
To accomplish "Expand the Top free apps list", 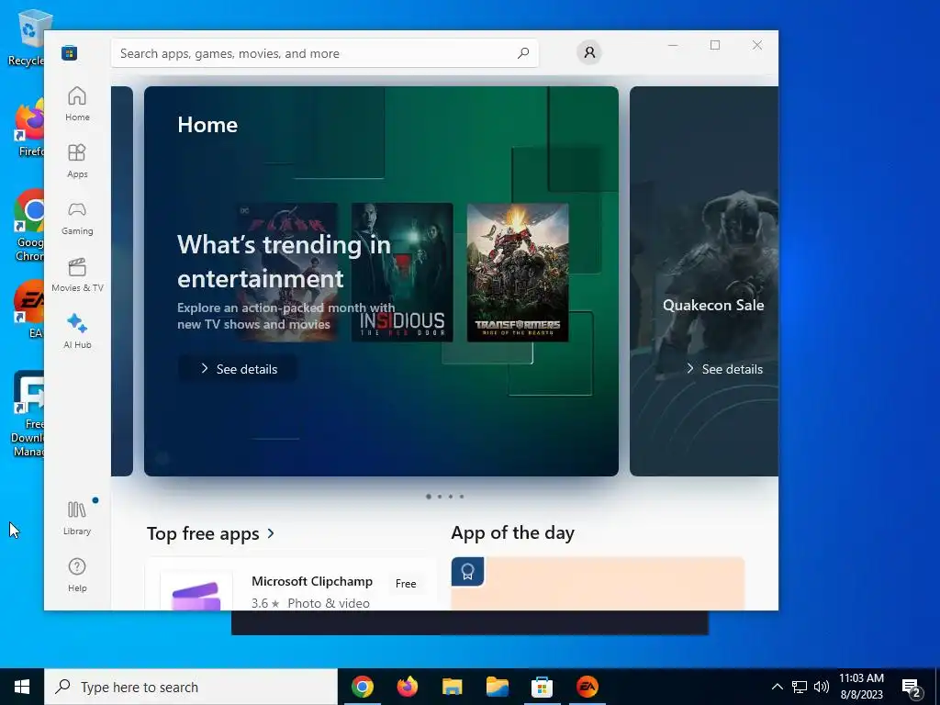I will coord(271,533).
